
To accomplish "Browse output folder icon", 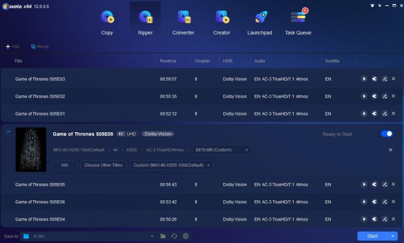I will pos(163,236).
